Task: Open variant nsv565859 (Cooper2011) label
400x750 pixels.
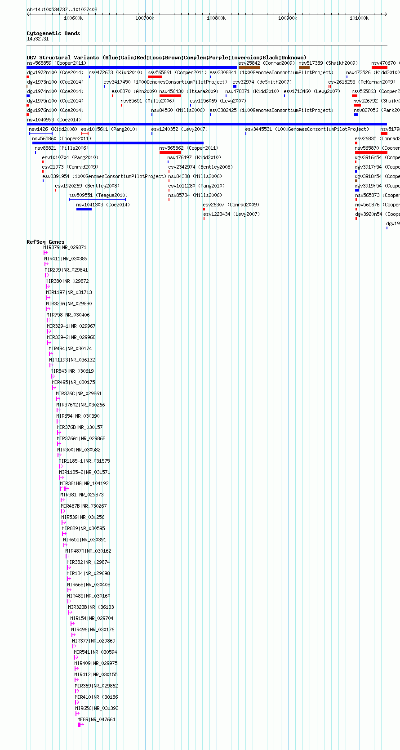Action: [x=57, y=63]
